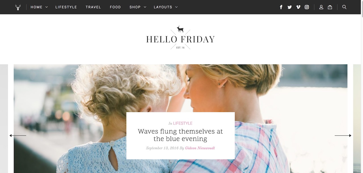Open the Food menu item

click(115, 7)
